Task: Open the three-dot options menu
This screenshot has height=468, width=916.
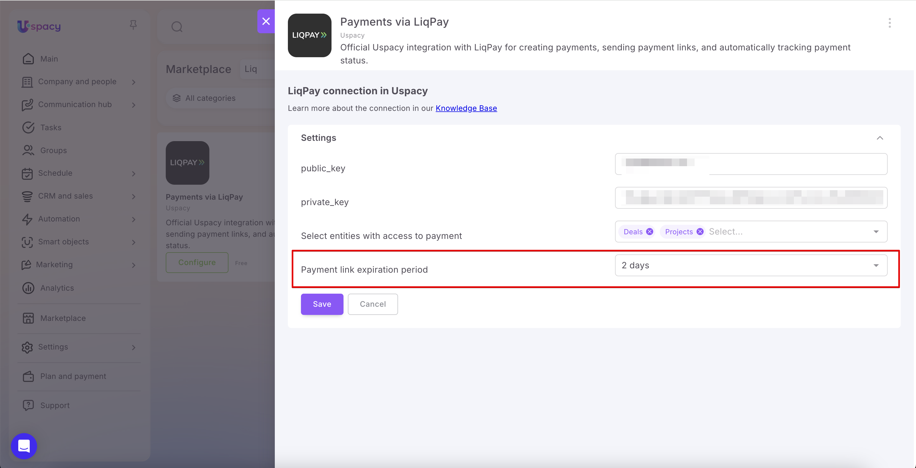Action: click(889, 23)
